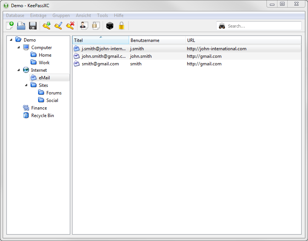Click the http://gmail.com URL of smith@gmail.com entry
The image size is (308, 241).
point(204,64)
